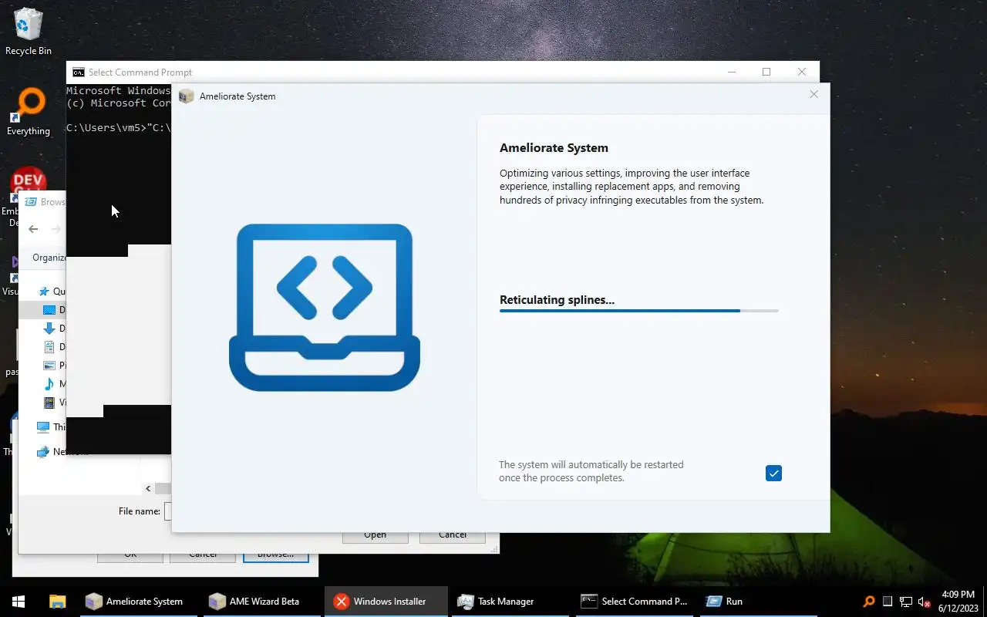The width and height of the screenshot is (987, 617).
Task: Uncheck the automatic restart checkbox
Action: pyautogui.click(x=773, y=474)
